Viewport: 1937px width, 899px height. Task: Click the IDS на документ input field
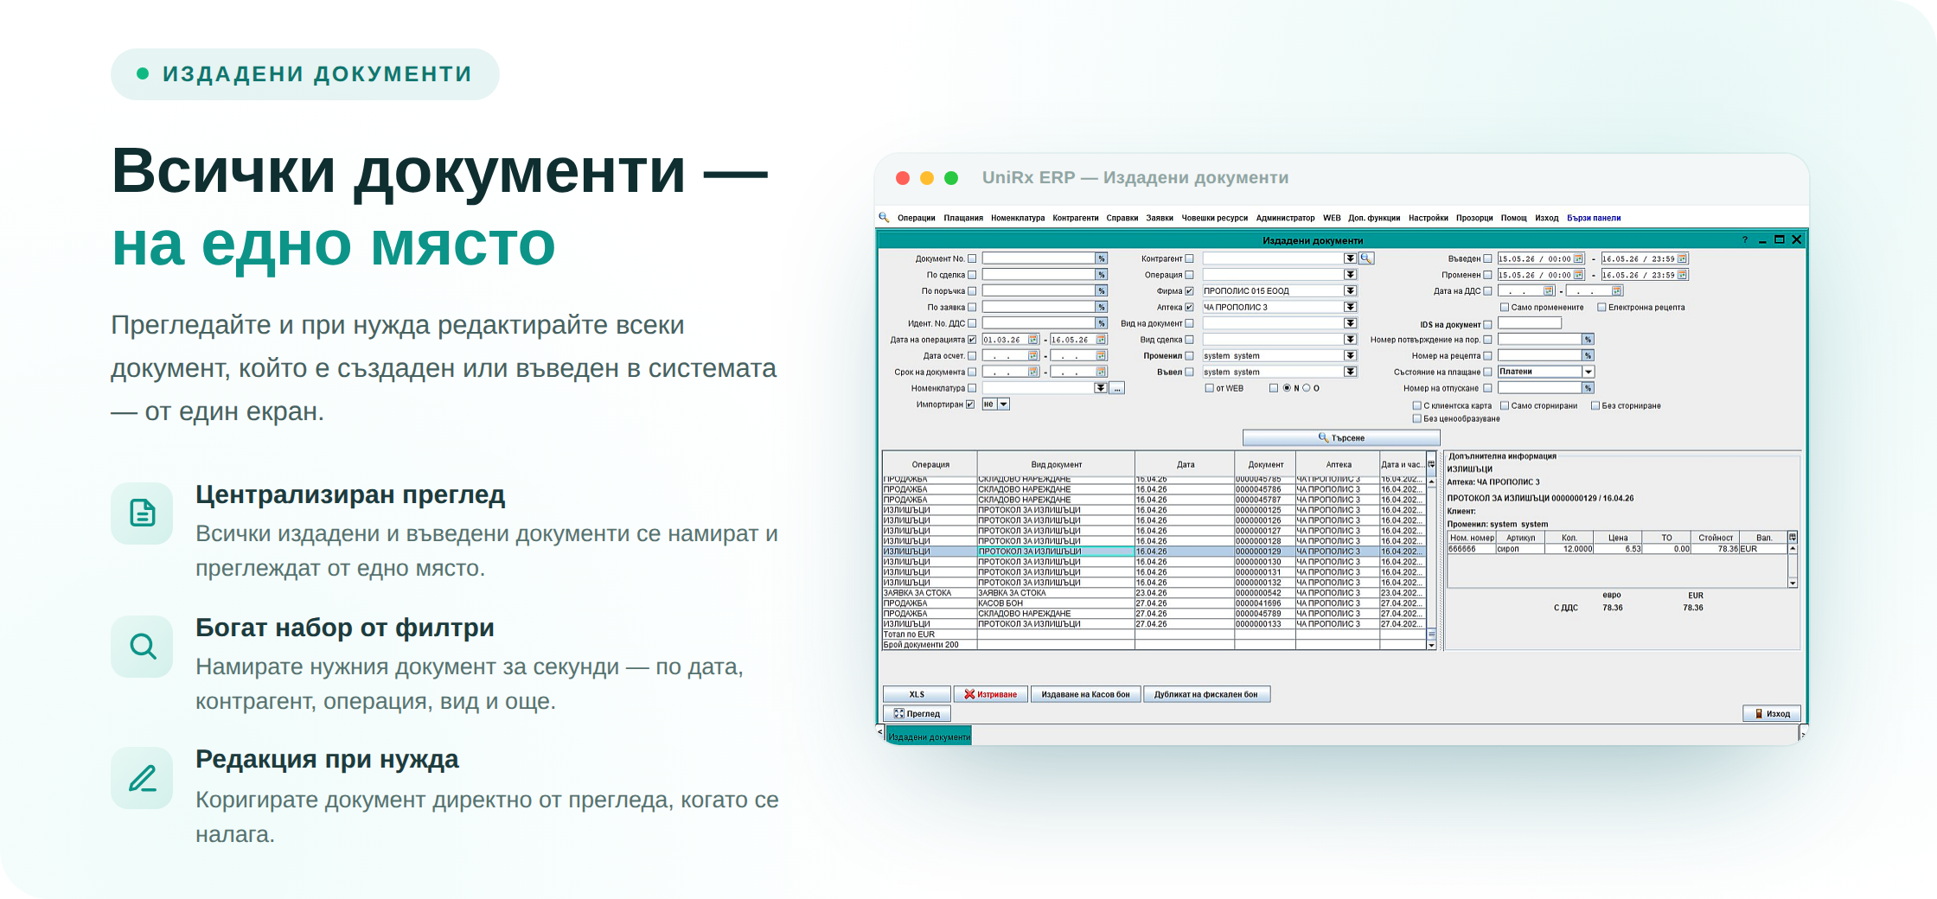click(x=1530, y=323)
